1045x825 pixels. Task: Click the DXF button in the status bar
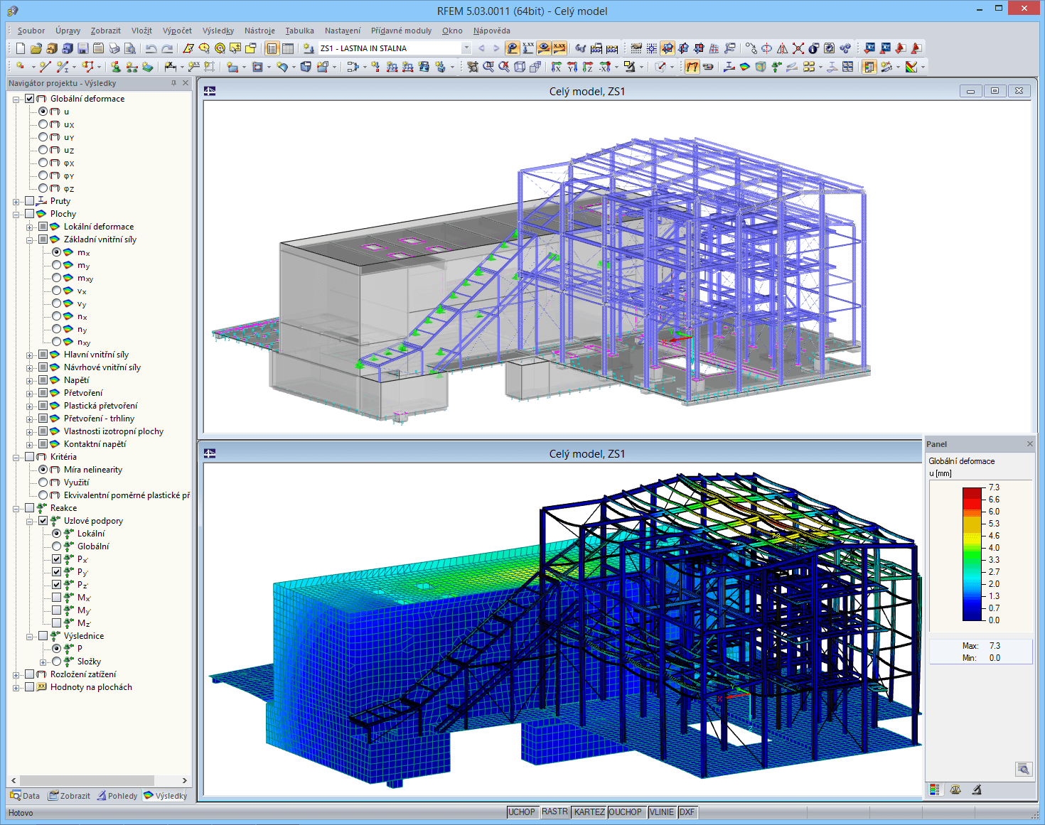[687, 811]
